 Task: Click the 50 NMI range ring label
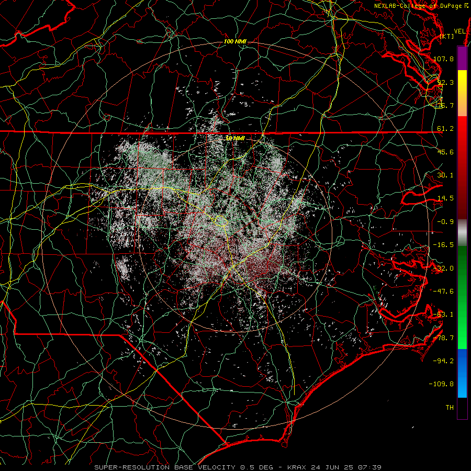point(235,138)
